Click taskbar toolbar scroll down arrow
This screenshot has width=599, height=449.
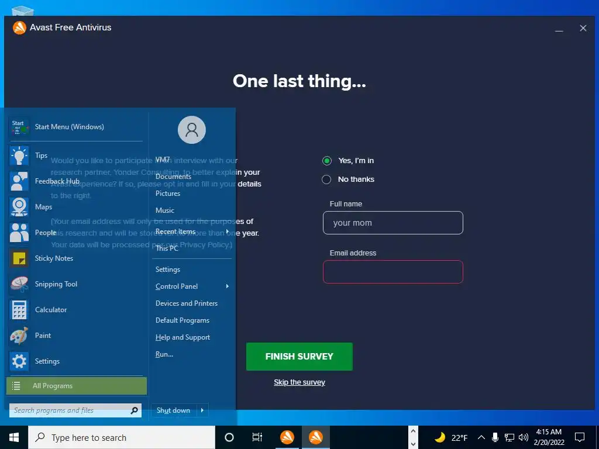(413, 444)
